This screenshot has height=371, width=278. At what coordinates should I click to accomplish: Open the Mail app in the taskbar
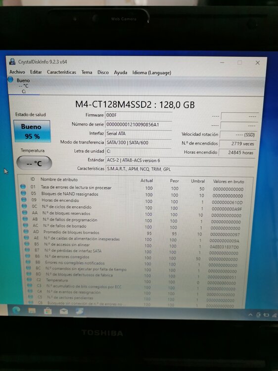(64, 311)
